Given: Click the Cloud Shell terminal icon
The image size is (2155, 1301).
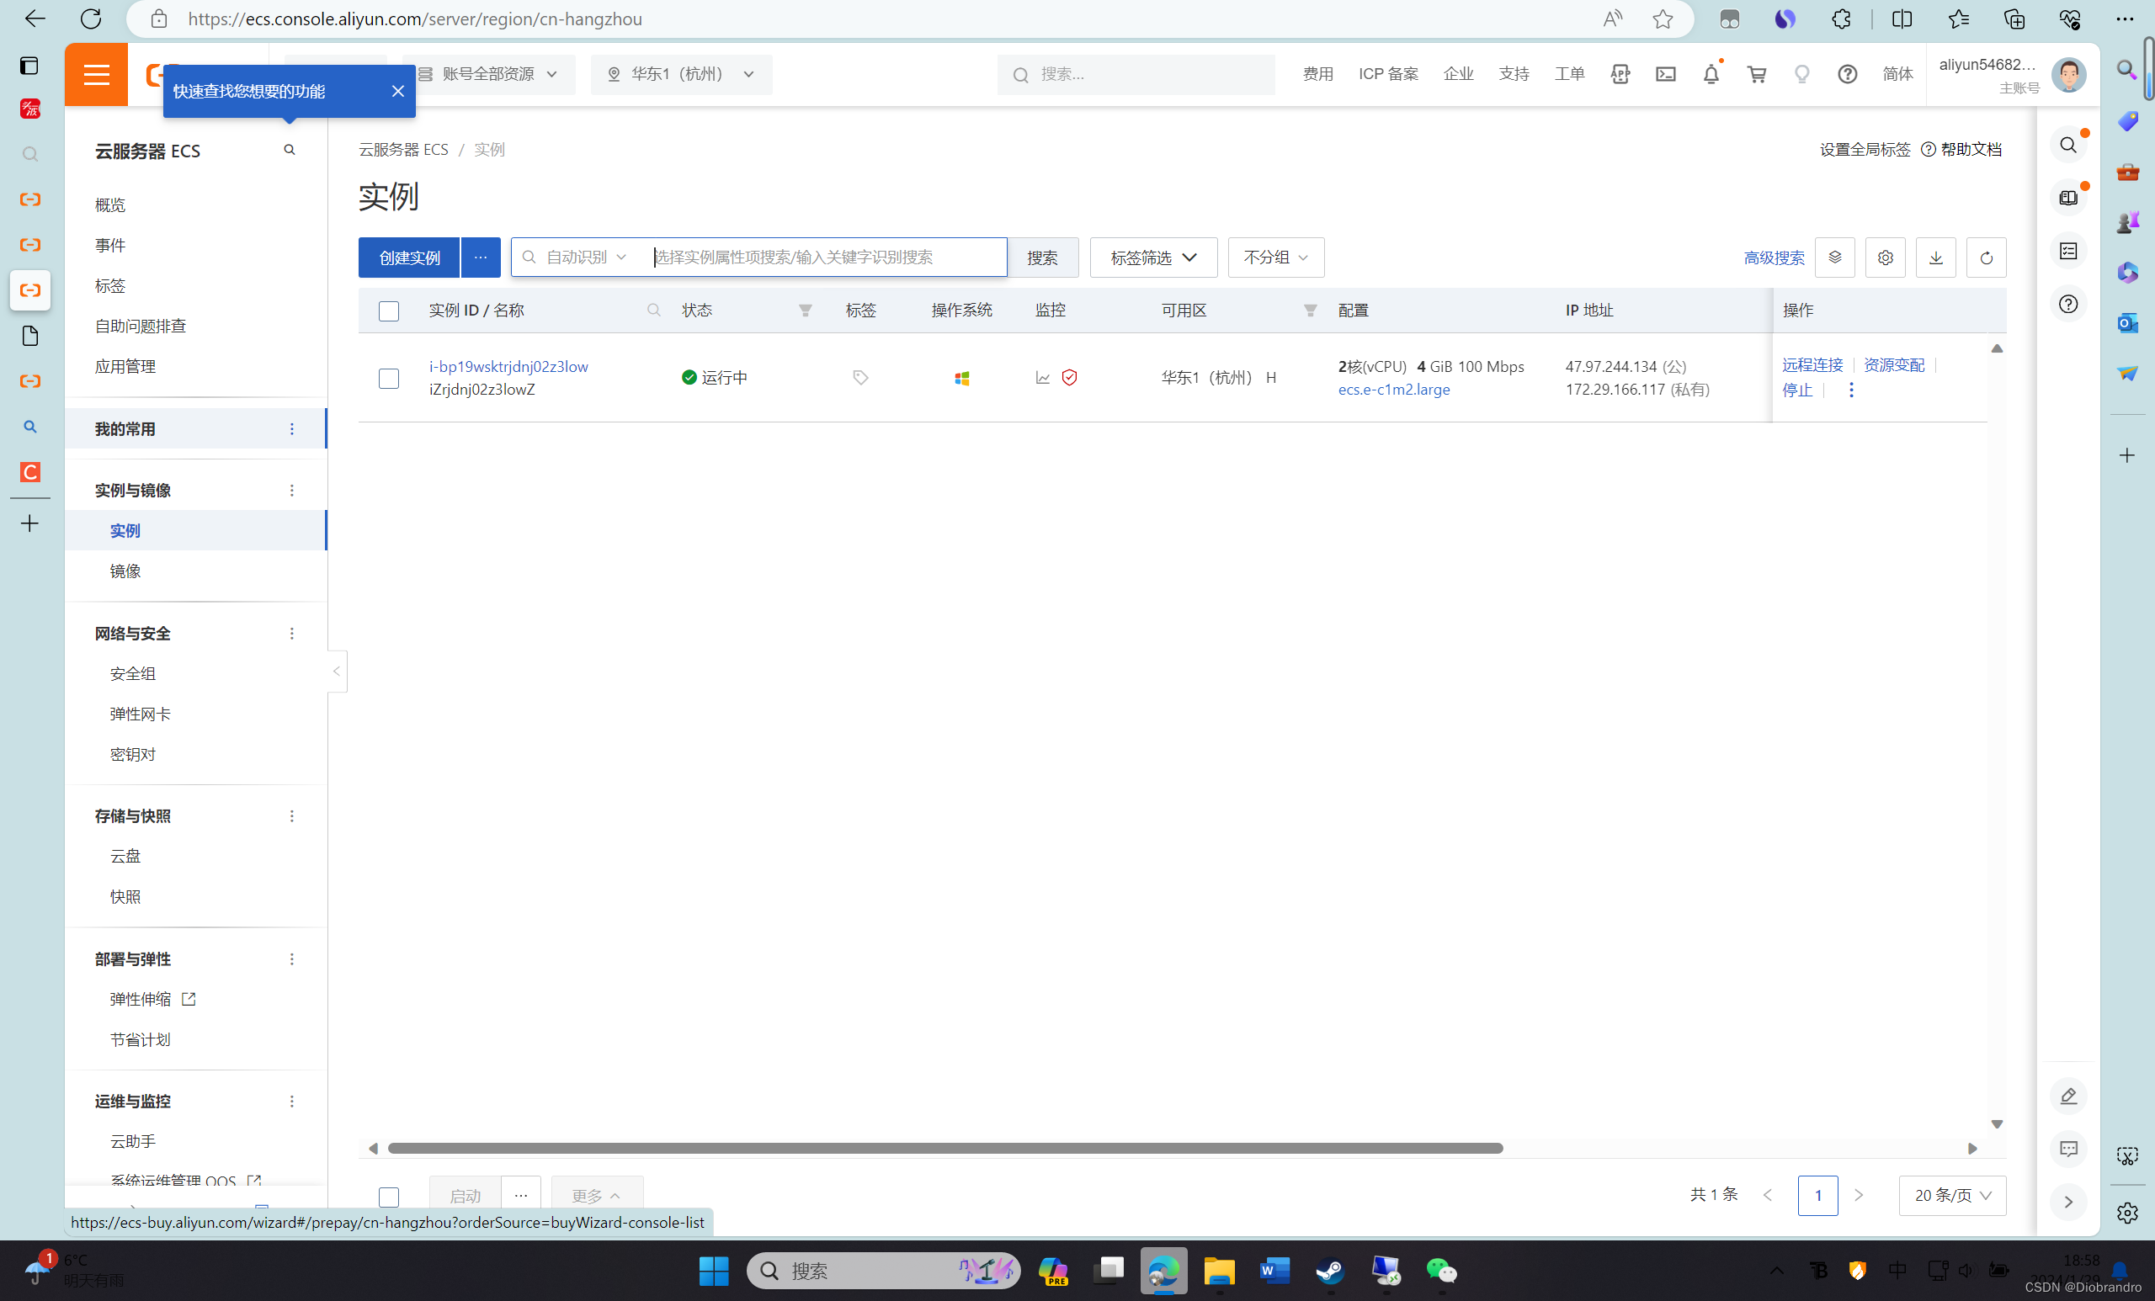Looking at the screenshot, I should [1665, 74].
